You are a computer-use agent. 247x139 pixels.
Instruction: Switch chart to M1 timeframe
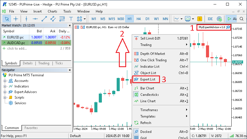pos(94,19)
